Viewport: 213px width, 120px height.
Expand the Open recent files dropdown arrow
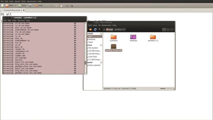tap(16, 6)
